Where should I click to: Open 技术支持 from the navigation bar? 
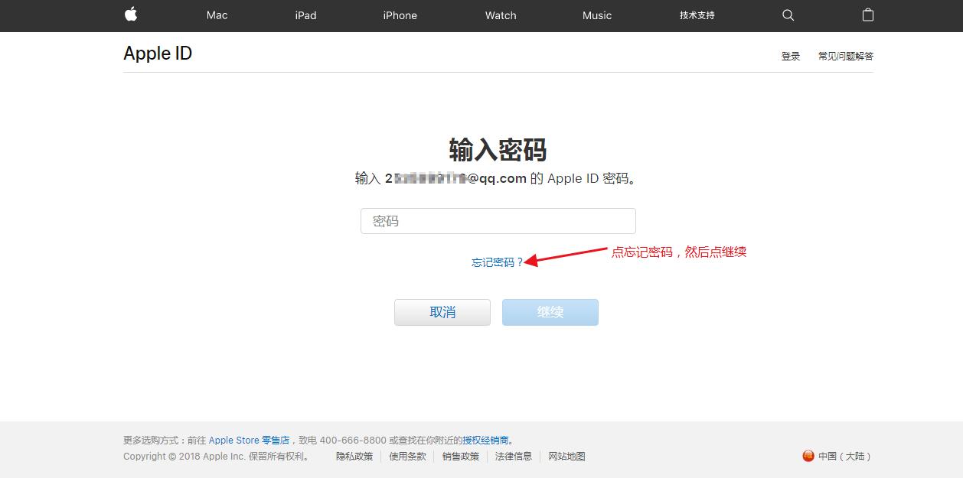tap(697, 15)
